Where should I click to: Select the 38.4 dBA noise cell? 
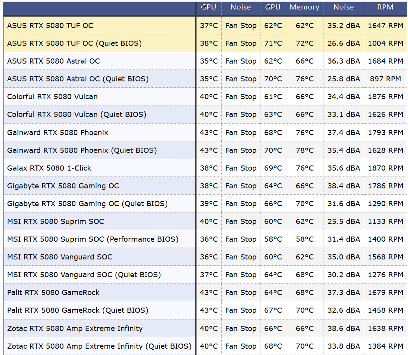(344, 186)
